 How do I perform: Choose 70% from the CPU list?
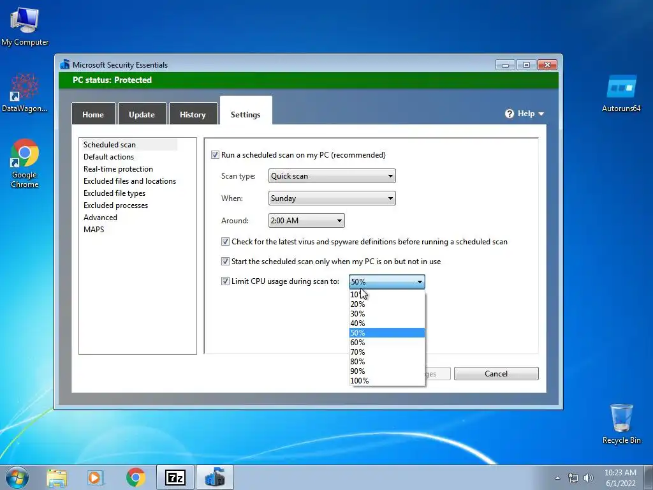click(387, 352)
